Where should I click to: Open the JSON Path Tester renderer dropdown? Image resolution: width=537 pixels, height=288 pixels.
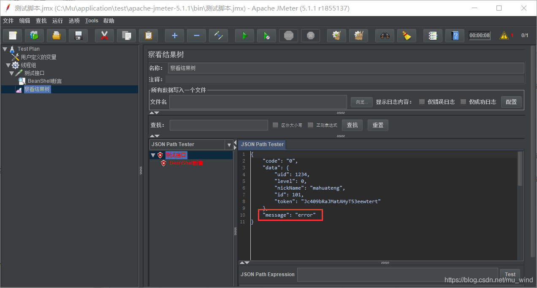point(229,145)
